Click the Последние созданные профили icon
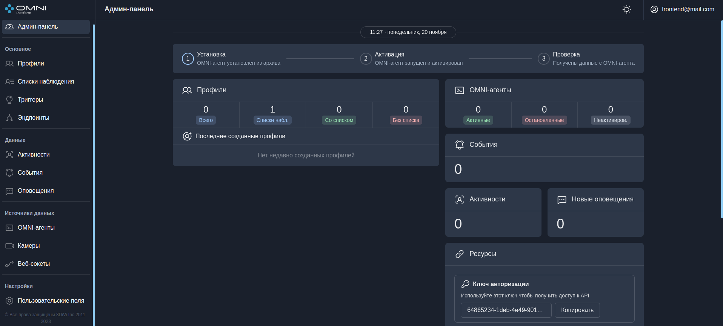Screen dimensions: 723x326 coord(187,136)
